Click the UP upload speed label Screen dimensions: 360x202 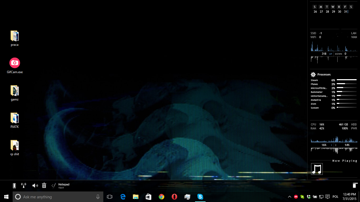tap(330, 54)
